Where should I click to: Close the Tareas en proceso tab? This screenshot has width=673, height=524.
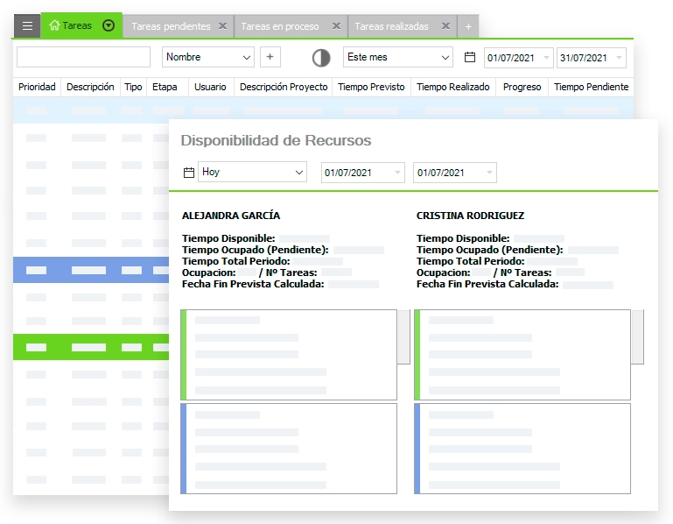point(335,27)
